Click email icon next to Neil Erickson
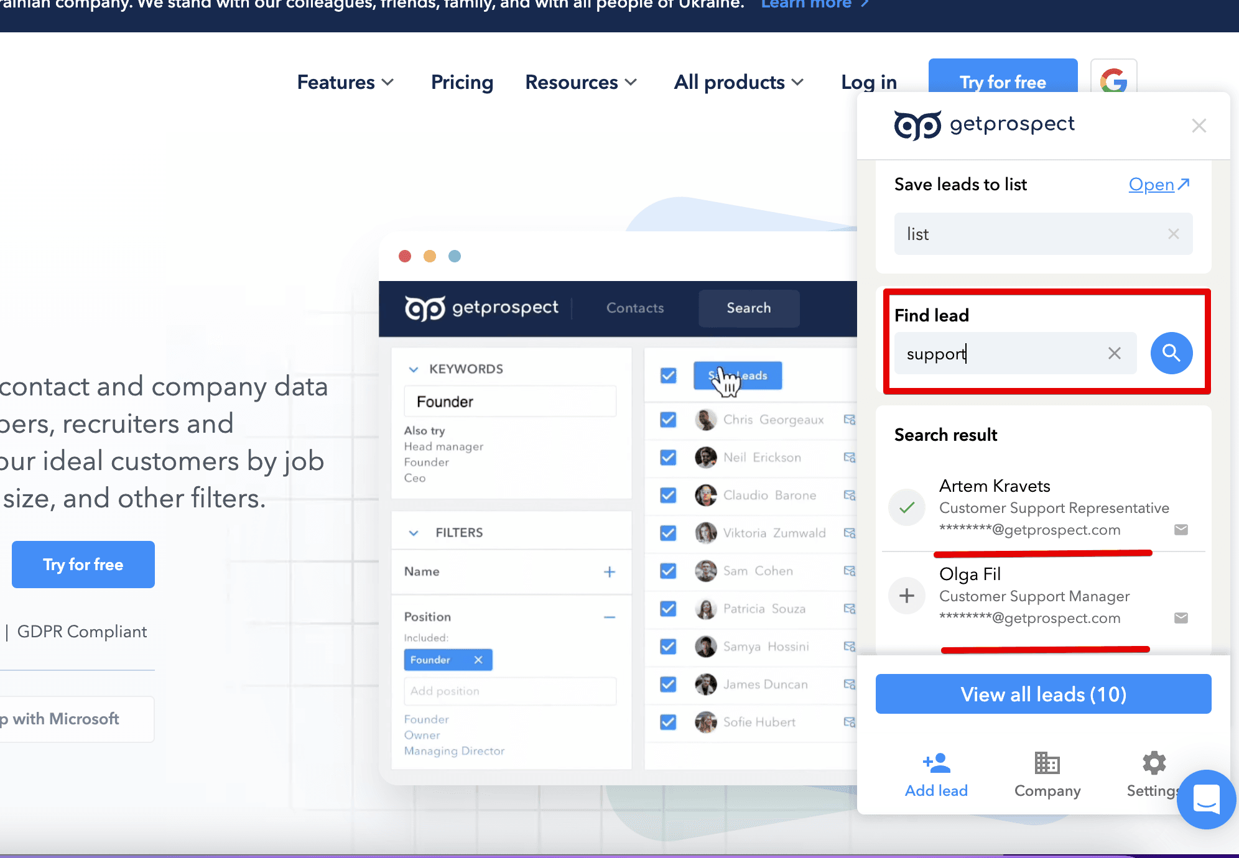 pyautogui.click(x=850, y=458)
